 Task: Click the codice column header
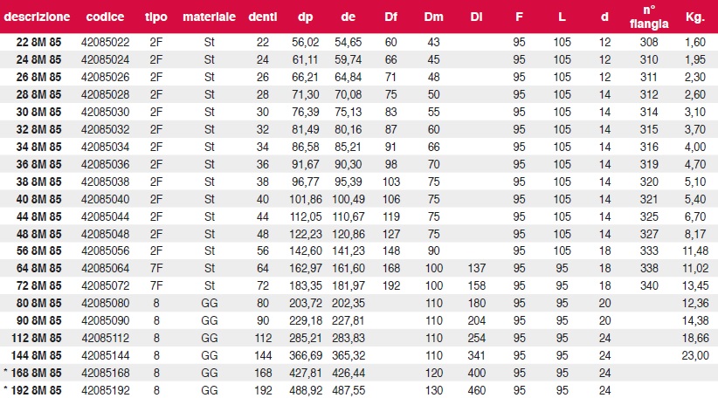[x=105, y=17]
